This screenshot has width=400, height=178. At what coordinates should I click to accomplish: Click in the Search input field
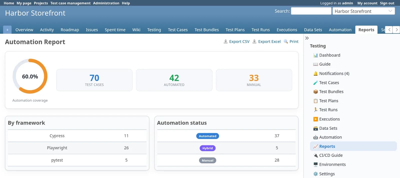pos(311,11)
